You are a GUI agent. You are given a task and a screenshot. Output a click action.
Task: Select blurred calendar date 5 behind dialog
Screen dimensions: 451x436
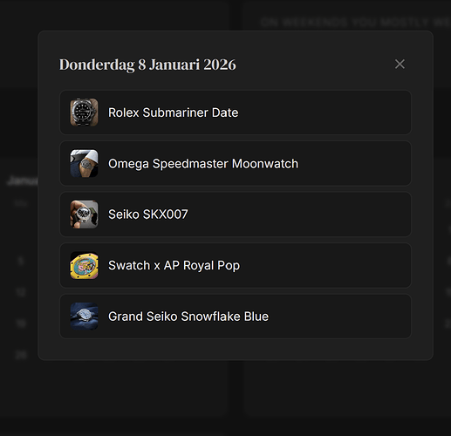click(x=20, y=261)
